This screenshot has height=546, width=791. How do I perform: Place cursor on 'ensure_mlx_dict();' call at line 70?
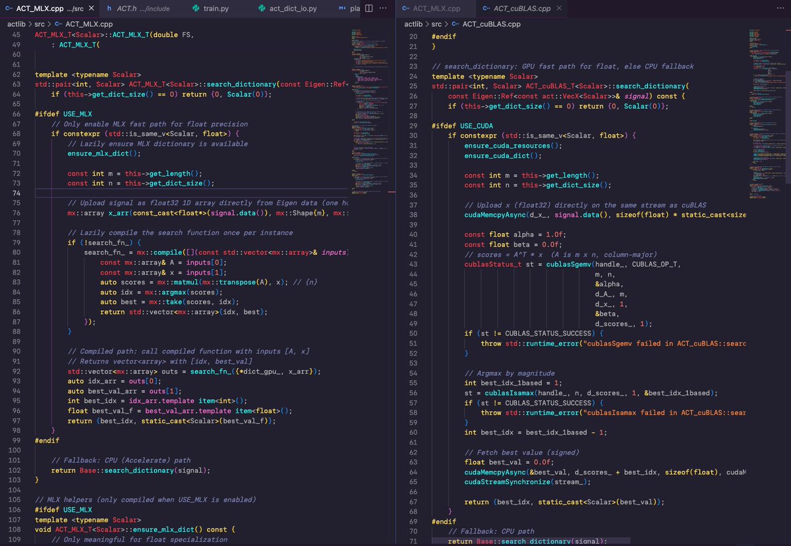click(104, 153)
